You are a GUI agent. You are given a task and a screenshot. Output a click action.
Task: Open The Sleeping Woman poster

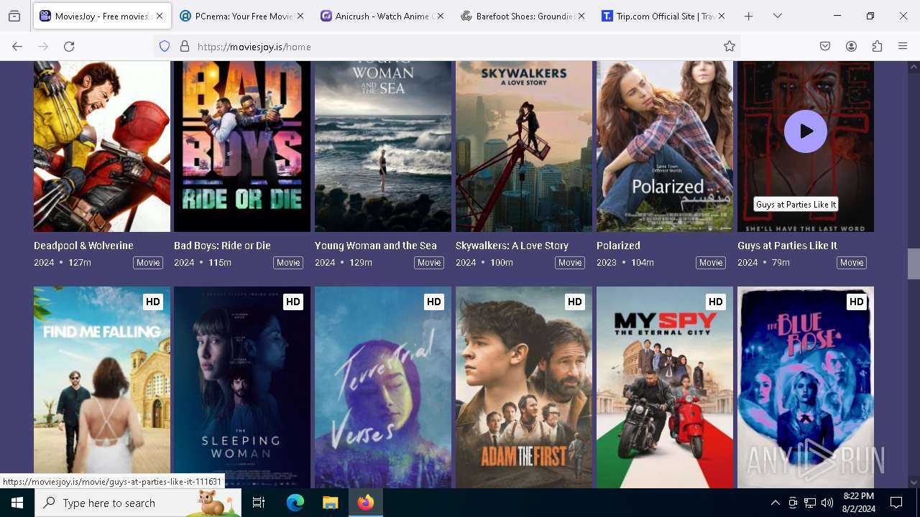(x=242, y=387)
